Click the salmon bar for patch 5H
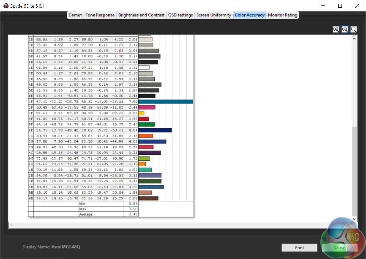 [145, 193]
